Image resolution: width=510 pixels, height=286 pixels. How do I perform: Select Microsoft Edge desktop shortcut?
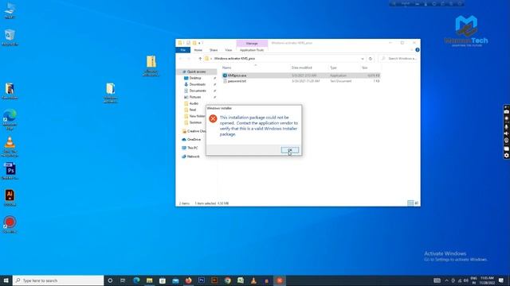click(10, 119)
